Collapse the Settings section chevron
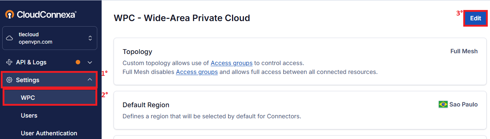The height and width of the screenshot is (139, 490). pyautogui.click(x=89, y=79)
